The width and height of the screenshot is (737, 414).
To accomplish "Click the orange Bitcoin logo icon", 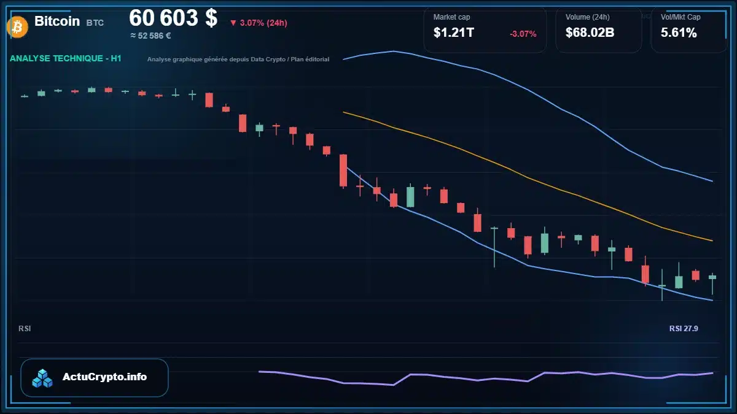I will (x=16, y=26).
